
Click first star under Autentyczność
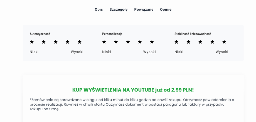coord(32,42)
